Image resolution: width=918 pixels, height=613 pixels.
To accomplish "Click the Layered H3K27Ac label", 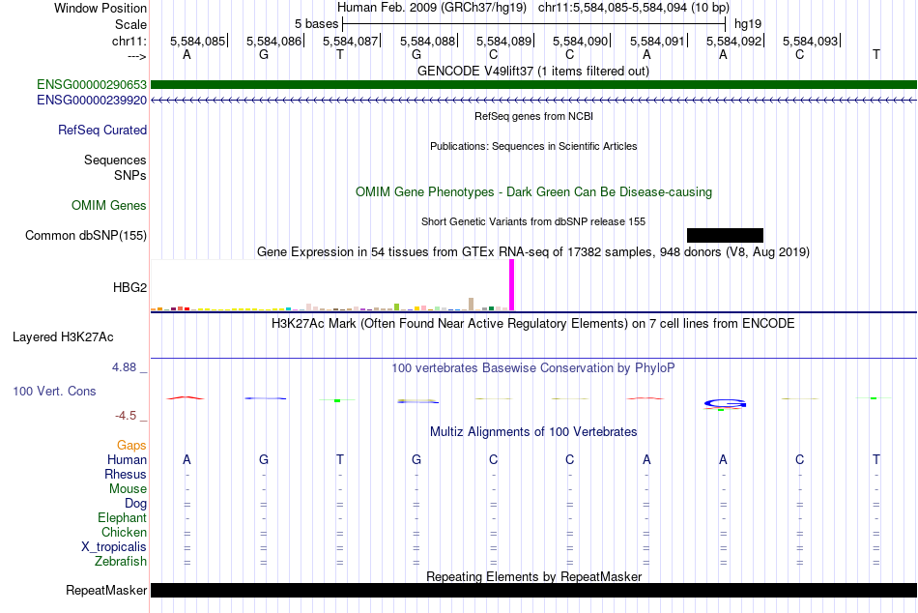I will click(x=63, y=337).
